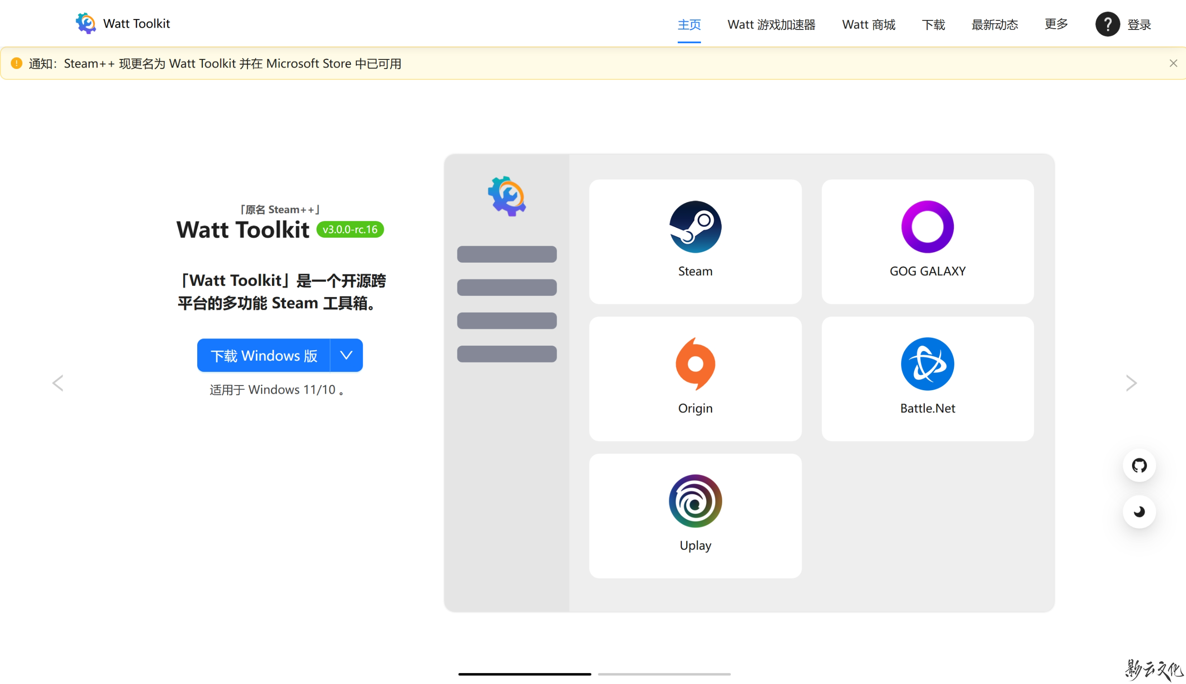1186x684 pixels.
Task: Click the v3.0.0-rc.16 version badge
Action: (x=350, y=229)
